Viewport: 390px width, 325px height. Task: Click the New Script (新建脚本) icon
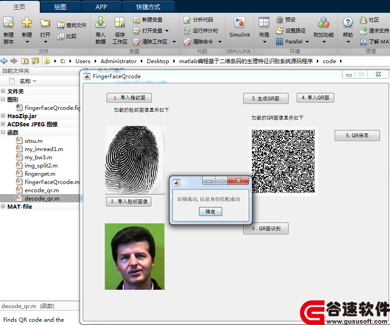(x=8, y=22)
